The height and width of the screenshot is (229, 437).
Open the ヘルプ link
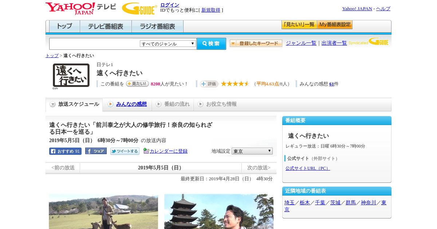(383, 9)
